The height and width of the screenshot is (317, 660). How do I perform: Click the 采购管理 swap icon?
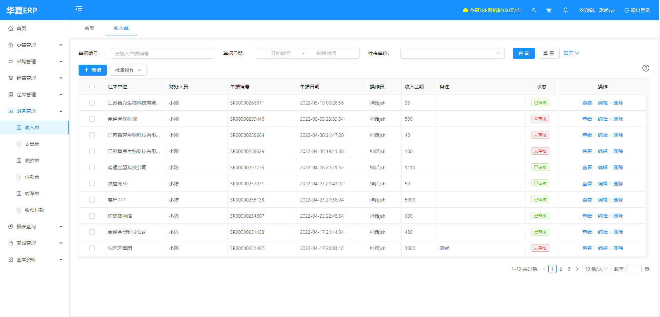tap(11, 62)
